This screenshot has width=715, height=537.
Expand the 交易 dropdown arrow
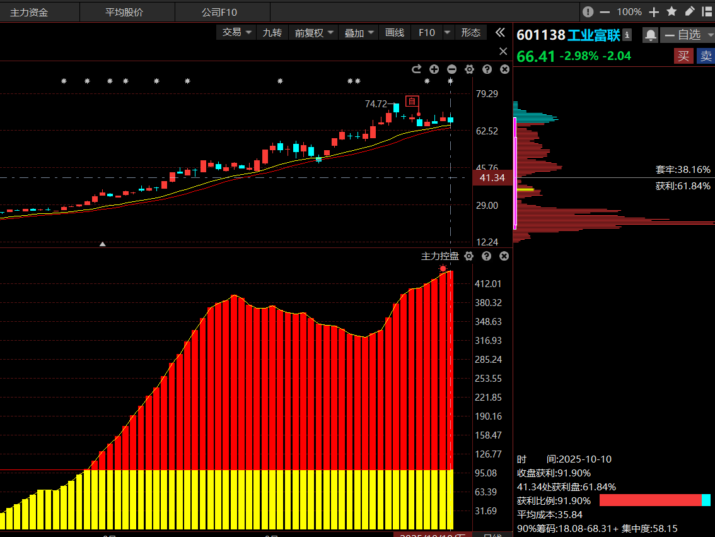(248, 32)
